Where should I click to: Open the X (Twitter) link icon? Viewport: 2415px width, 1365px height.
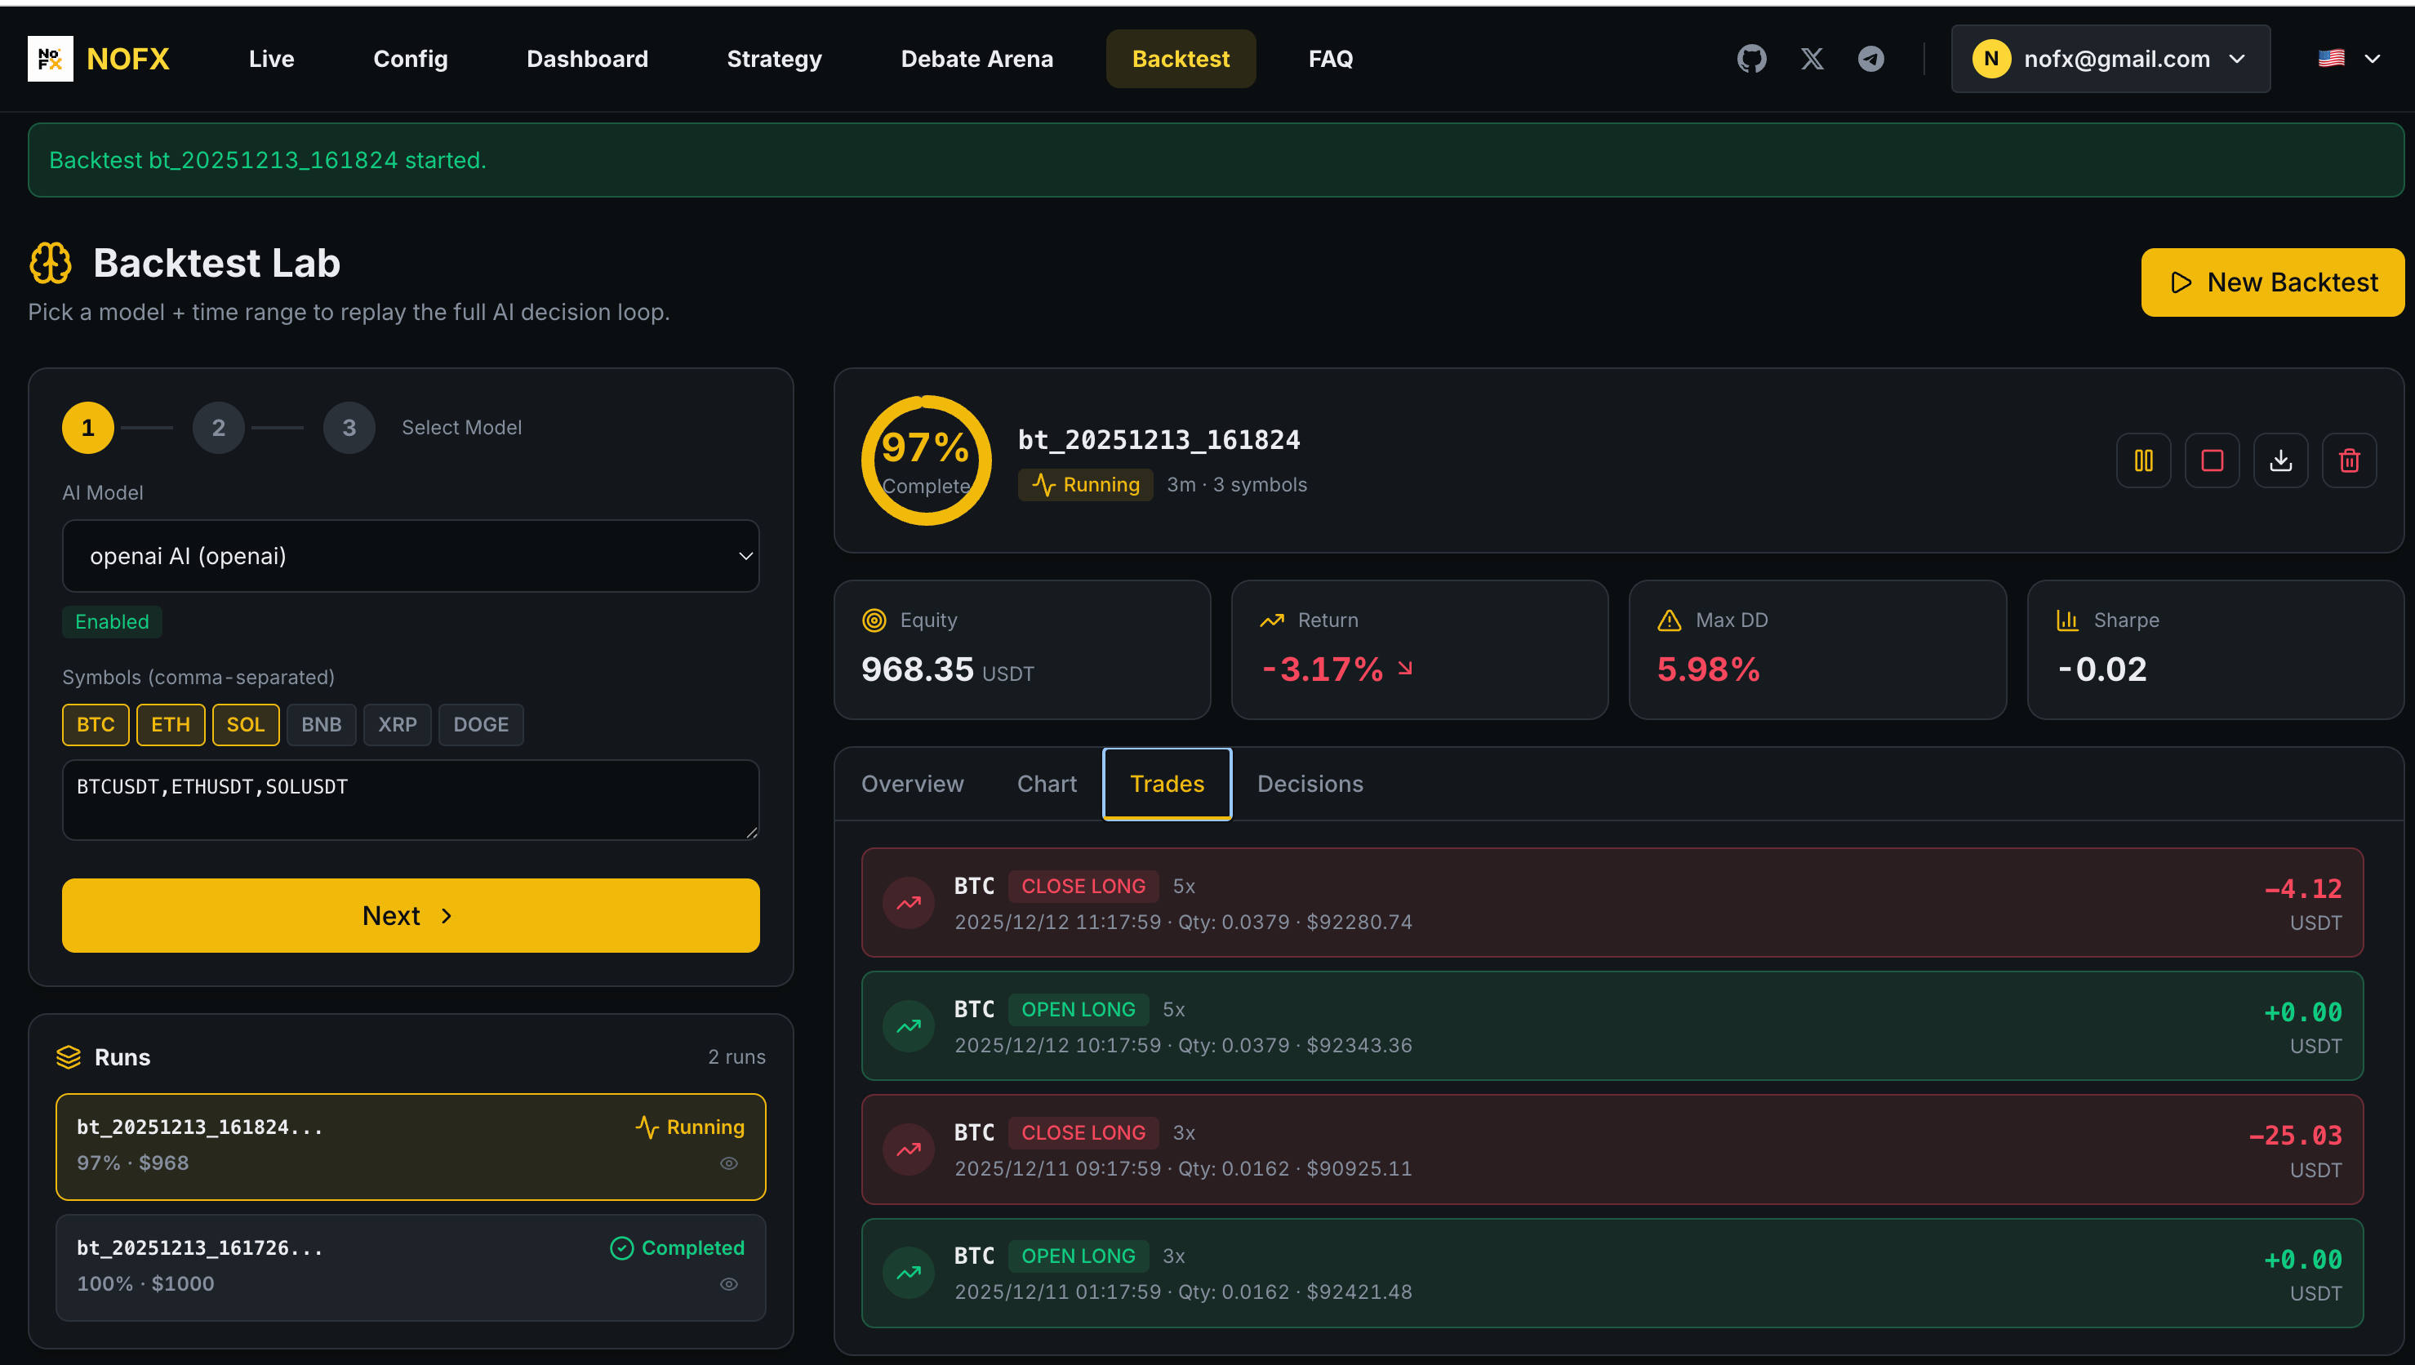pos(1811,59)
